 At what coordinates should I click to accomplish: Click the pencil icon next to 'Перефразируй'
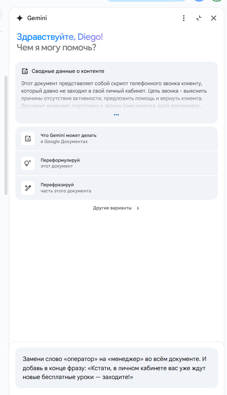click(28, 188)
